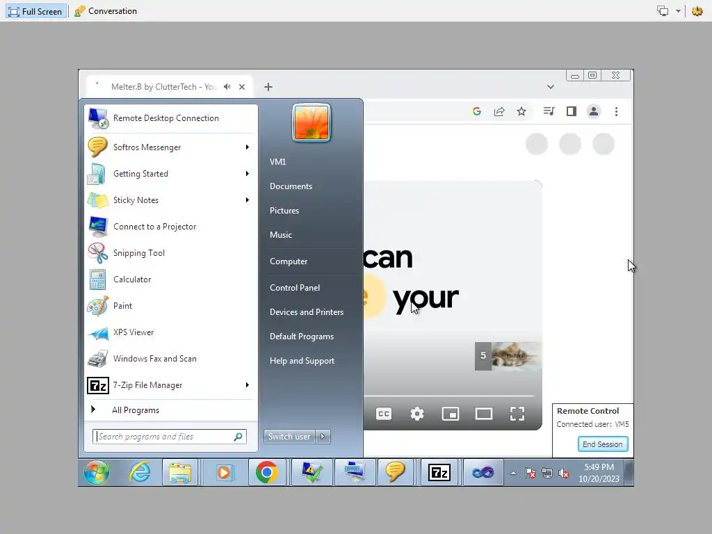This screenshot has height=534, width=712.
Task: Switch to Chrome in the taskbar
Action: click(x=267, y=473)
